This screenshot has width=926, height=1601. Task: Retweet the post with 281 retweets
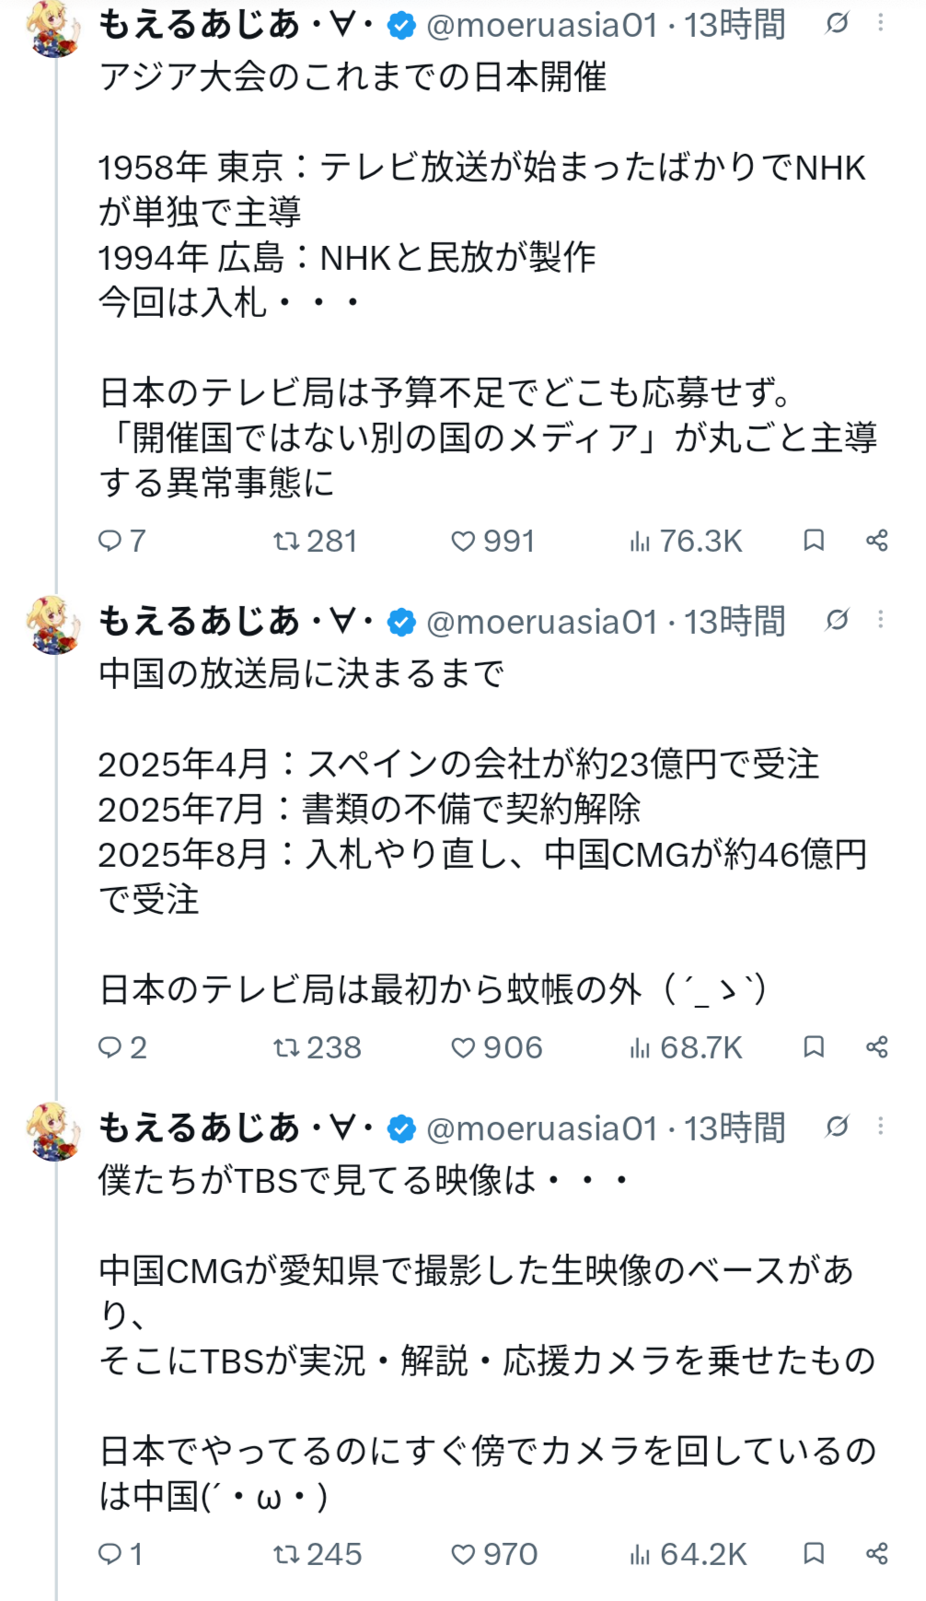(x=316, y=541)
